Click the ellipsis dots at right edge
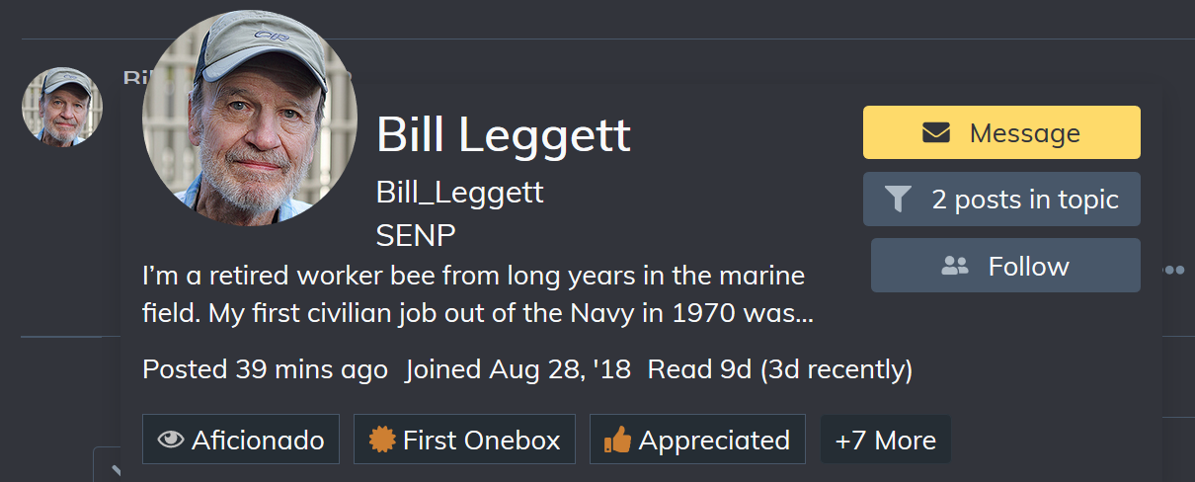Image resolution: width=1195 pixels, height=482 pixels. click(x=1173, y=270)
